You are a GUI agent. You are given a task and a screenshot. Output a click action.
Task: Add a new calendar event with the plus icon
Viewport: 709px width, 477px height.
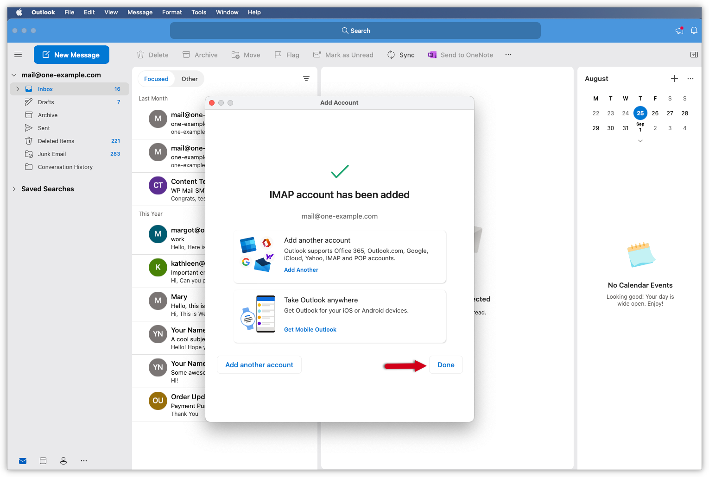click(674, 79)
